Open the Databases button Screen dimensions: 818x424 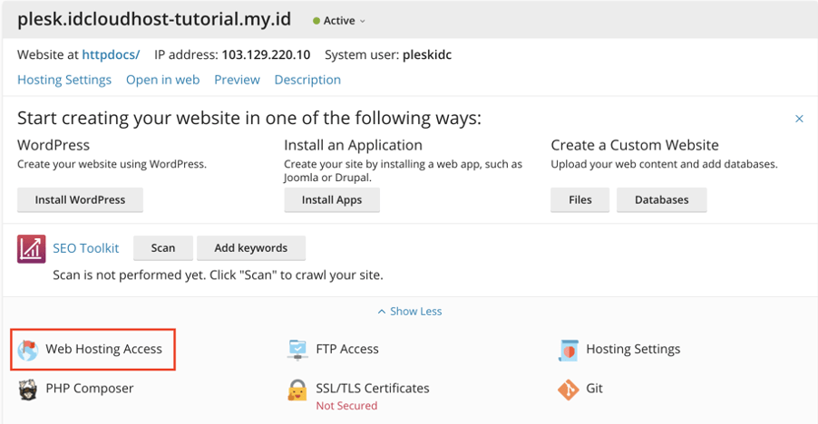661,200
